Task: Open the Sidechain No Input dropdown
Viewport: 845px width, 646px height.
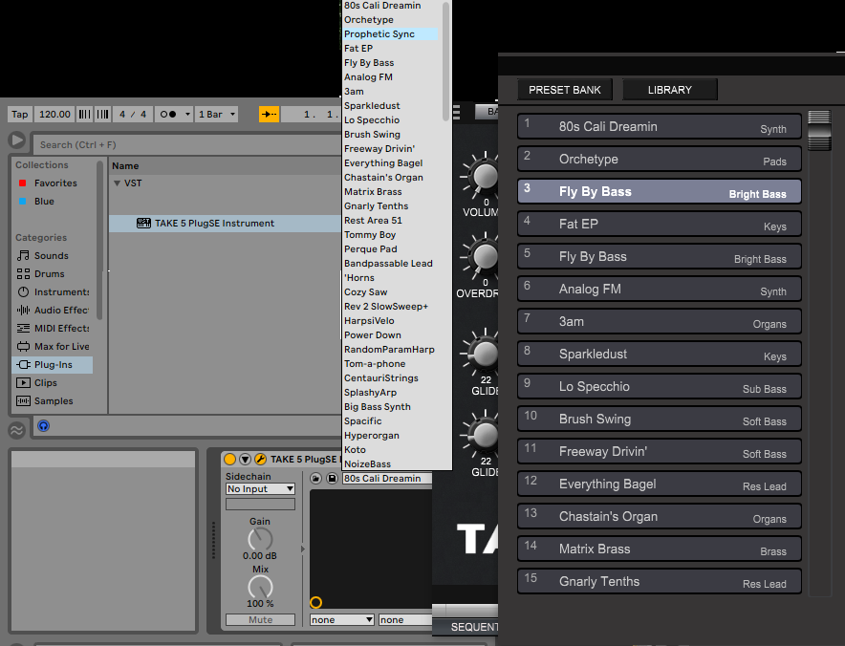Action: click(260, 489)
